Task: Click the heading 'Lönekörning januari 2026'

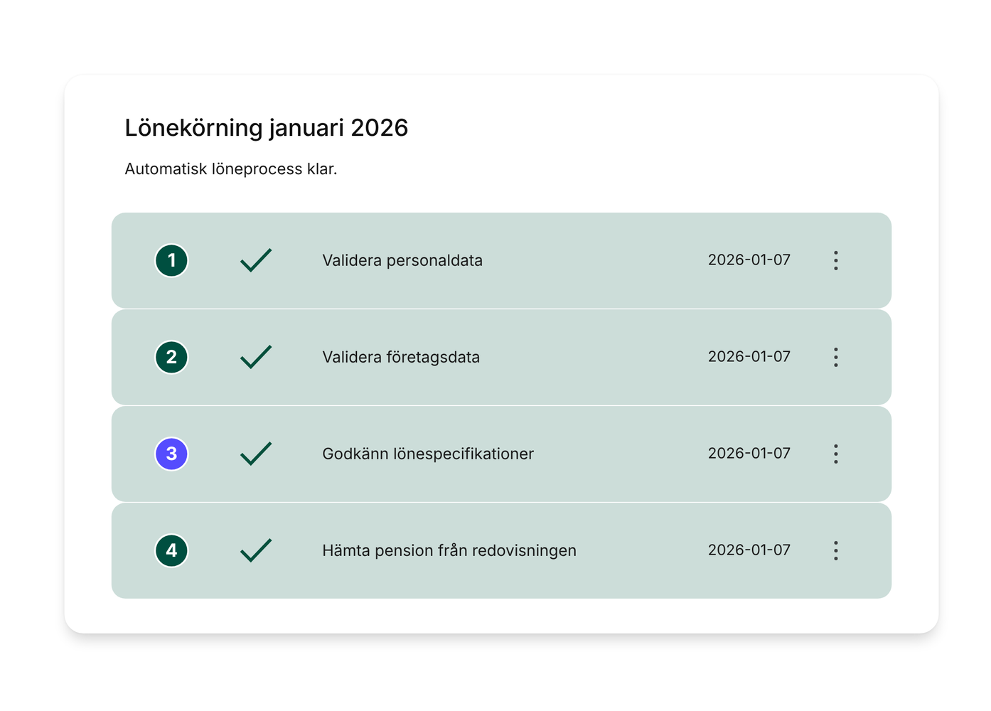Action: pyautogui.click(x=267, y=128)
